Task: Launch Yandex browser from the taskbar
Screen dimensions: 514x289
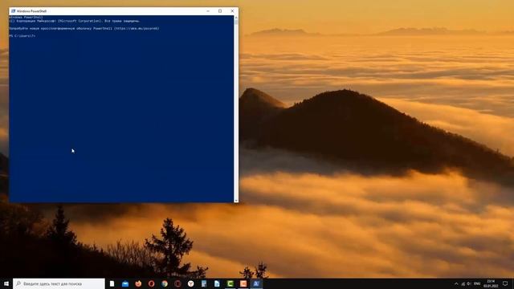Action: [191, 283]
